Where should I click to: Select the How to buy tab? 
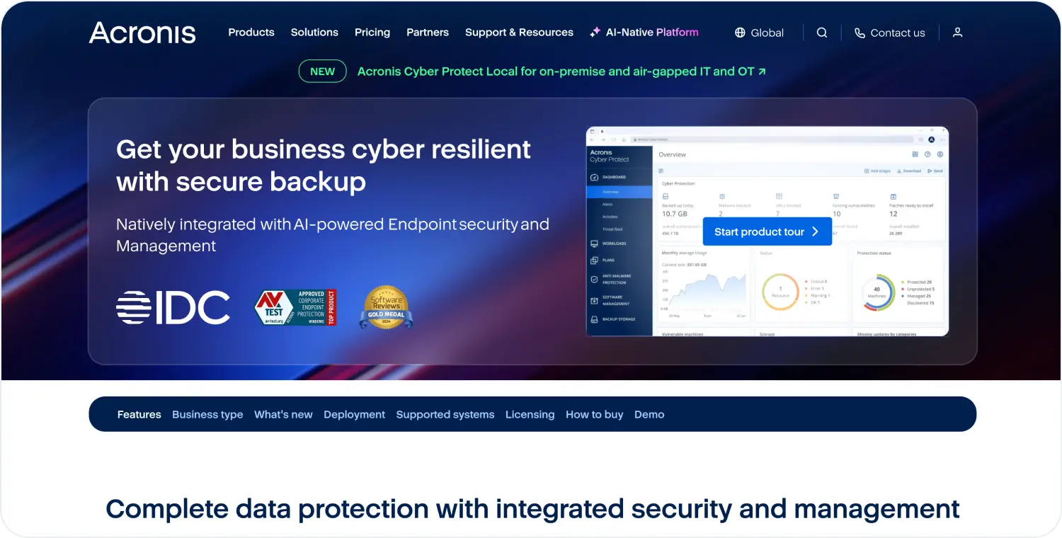[595, 415]
